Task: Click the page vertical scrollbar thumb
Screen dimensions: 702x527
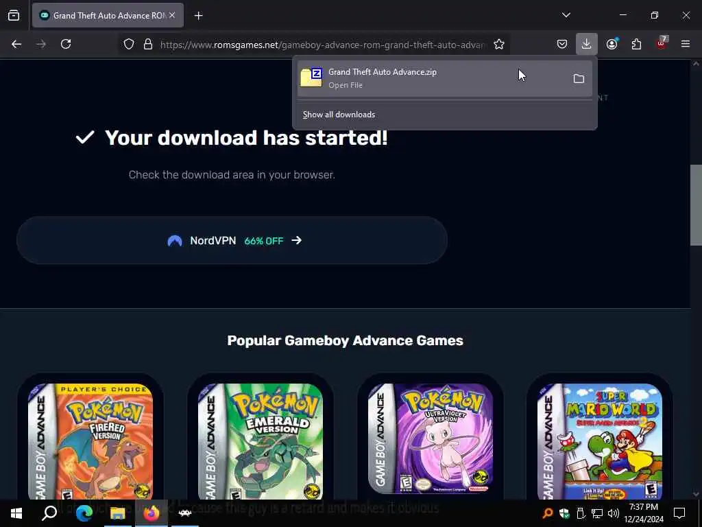Action: [x=696, y=205]
